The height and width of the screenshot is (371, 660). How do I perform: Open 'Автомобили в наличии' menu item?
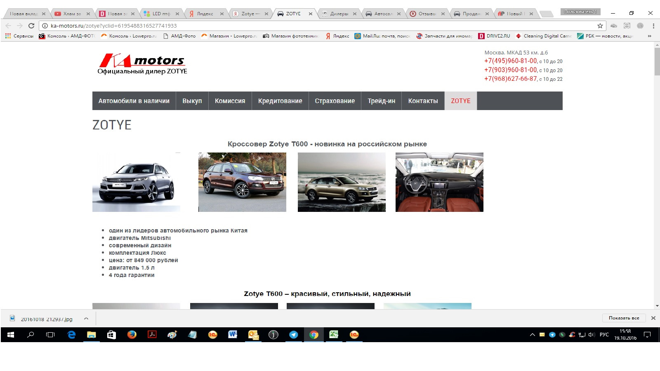click(x=134, y=101)
